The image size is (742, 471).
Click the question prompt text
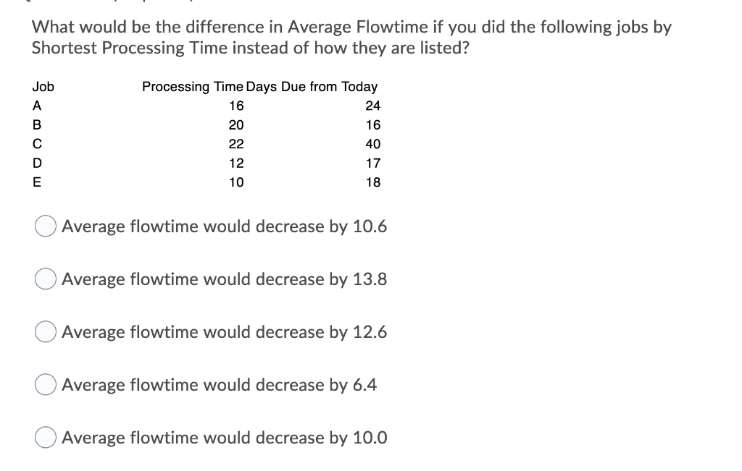pyautogui.click(x=351, y=37)
